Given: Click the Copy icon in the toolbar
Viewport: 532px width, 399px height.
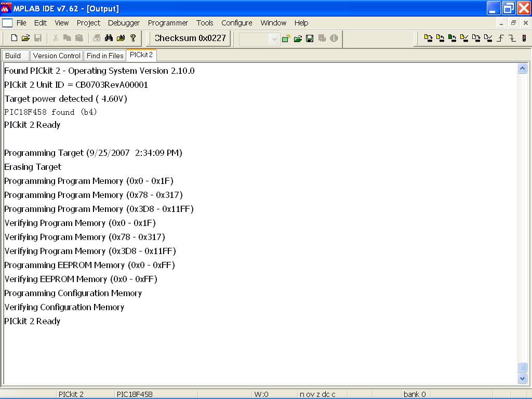Looking at the screenshot, I should pyautogui.click(x=67, y=38).
